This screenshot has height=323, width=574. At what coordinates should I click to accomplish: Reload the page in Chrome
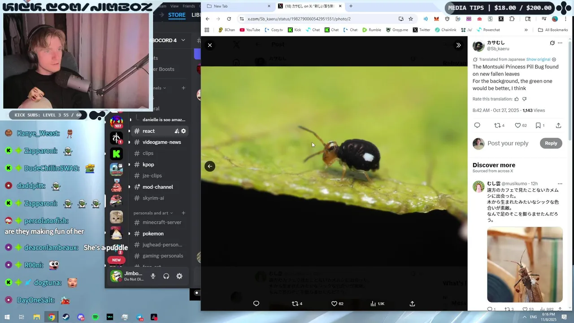[x=229, y=19]
